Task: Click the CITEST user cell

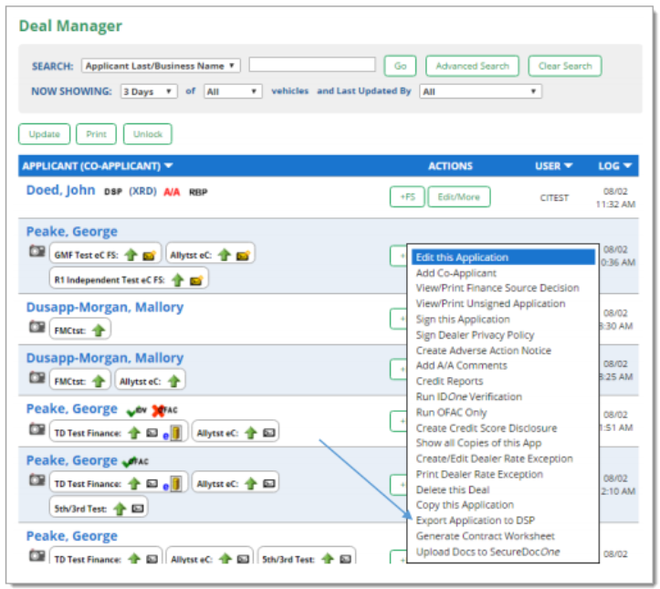Action: pyautogui.click(x=554, y=197)
